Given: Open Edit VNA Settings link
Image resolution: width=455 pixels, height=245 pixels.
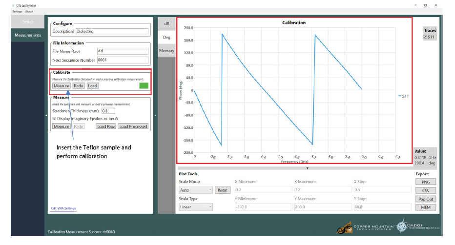Looking at the screenshot, I should (63, 208).
